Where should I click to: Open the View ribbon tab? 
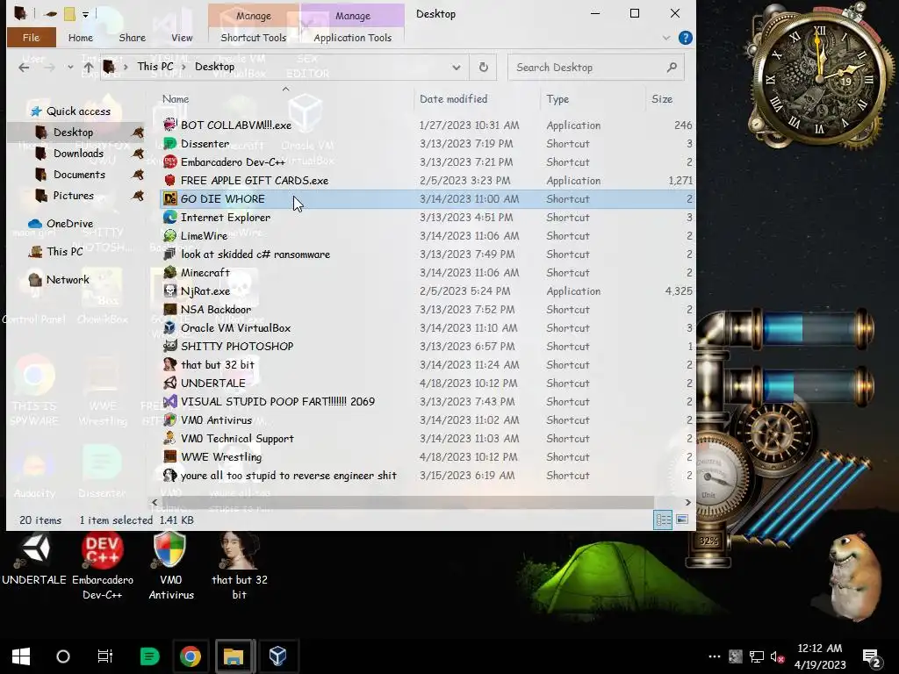[182, 38]
